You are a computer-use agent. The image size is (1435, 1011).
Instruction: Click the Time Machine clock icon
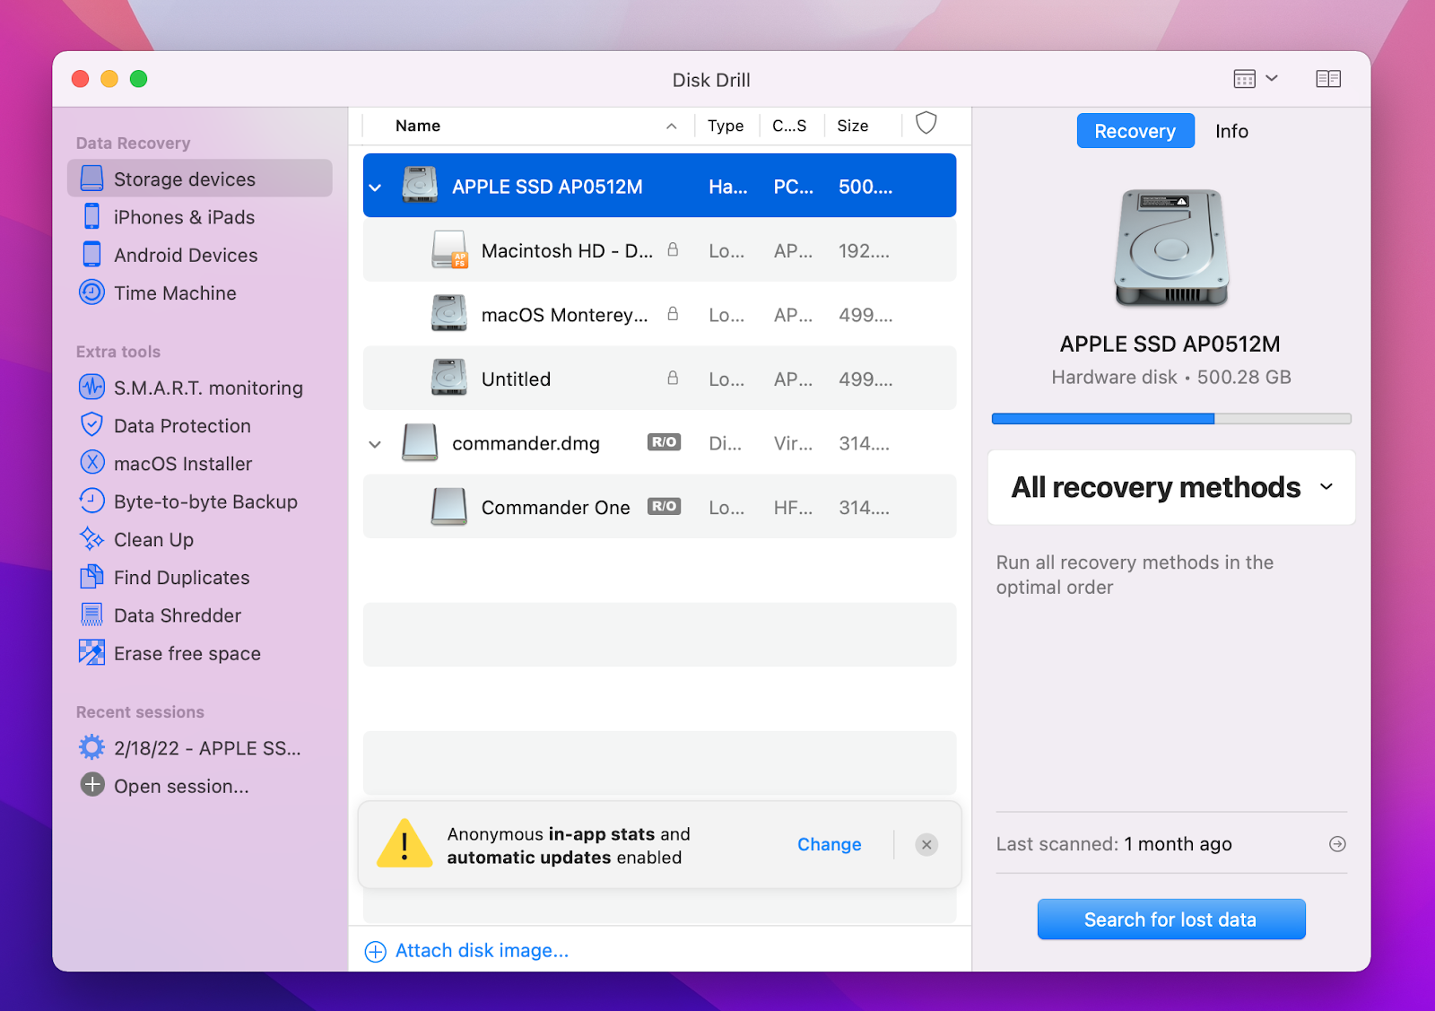click(92, 292)
